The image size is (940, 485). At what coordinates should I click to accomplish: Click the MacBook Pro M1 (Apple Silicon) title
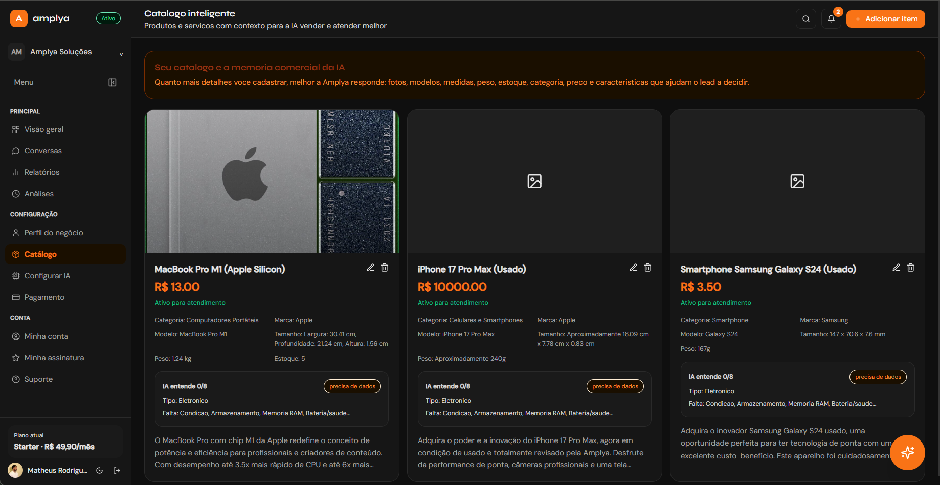(x=220, y=269)
